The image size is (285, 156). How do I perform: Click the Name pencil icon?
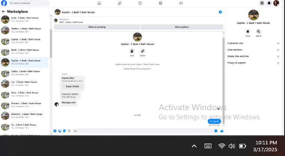pos(143,51)
